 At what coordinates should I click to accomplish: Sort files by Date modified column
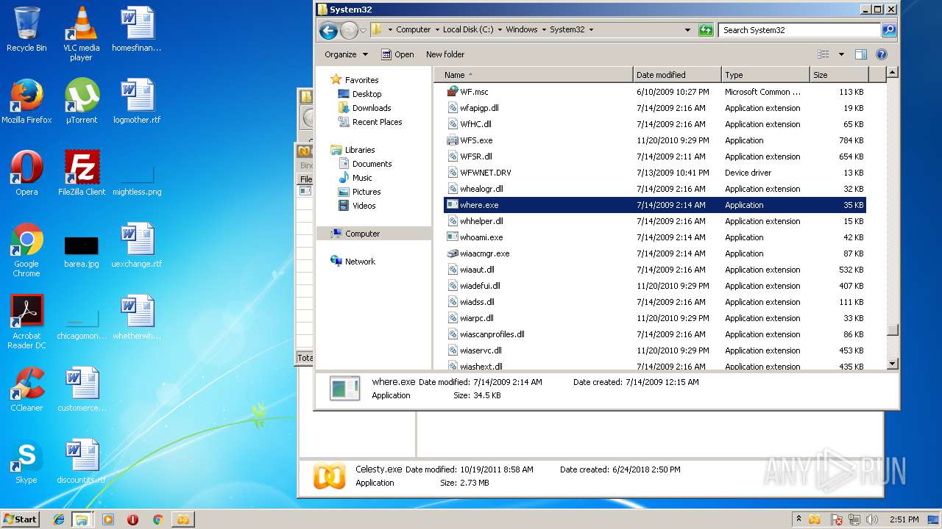(677, 75)
